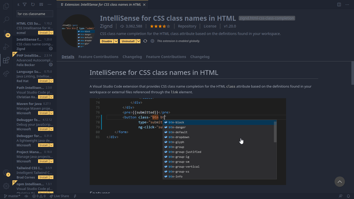Open the Accounts icon with 1 badge

pos(6,173)
